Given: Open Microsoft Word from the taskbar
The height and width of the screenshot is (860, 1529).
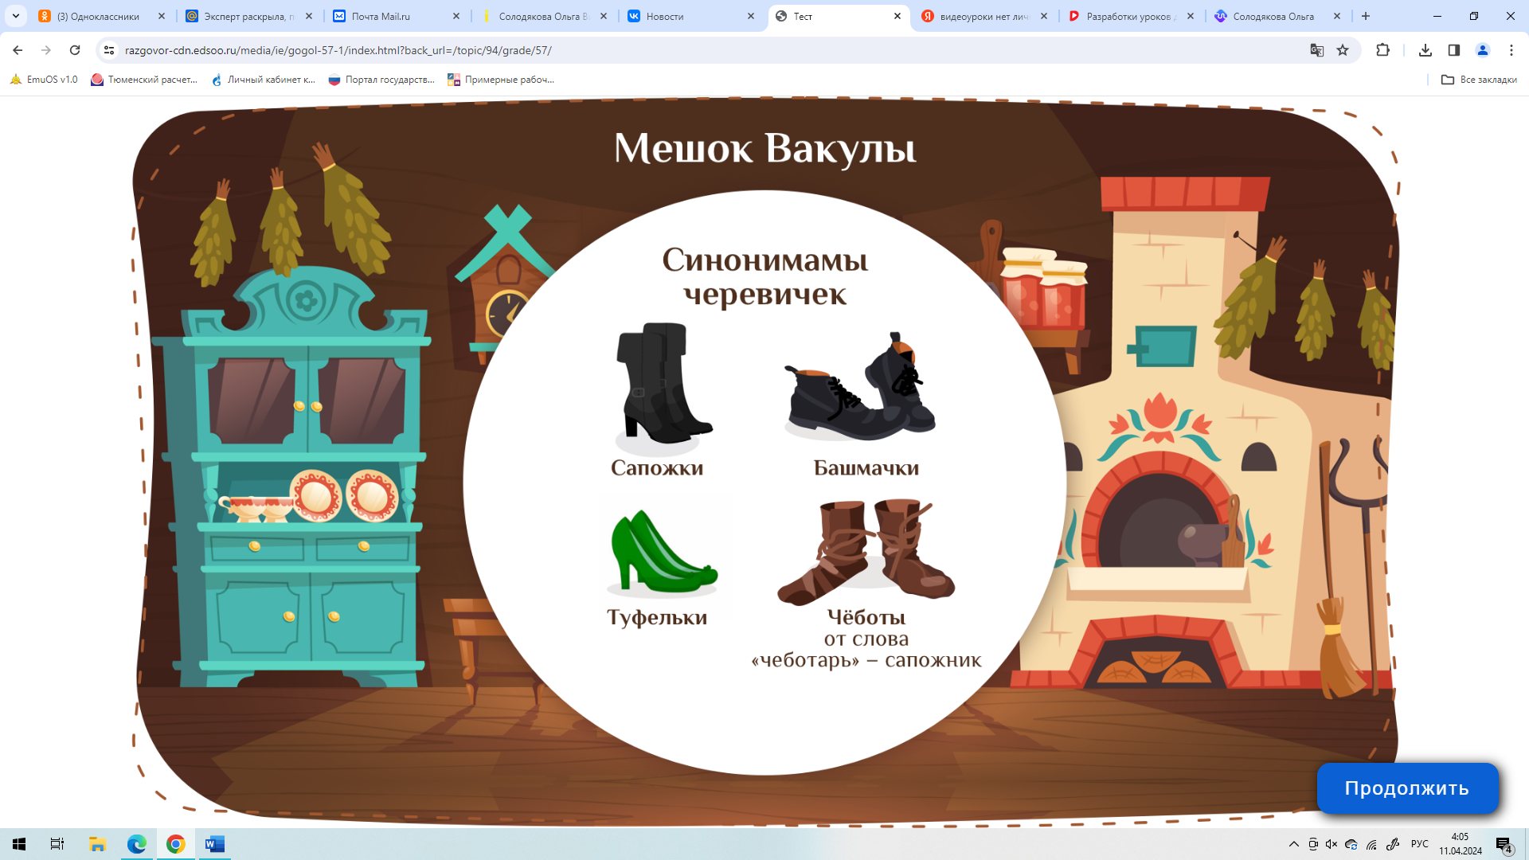Looking at the screenshot, I should (x=214, y=844).
